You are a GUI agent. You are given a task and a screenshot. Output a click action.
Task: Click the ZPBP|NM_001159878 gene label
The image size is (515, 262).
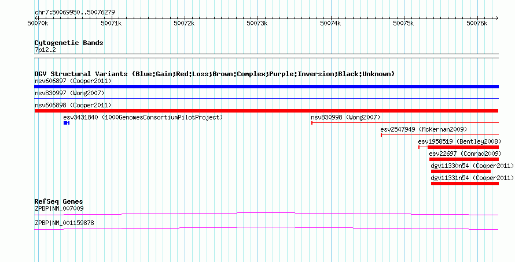pyautogui.click(x=64, y=223)
